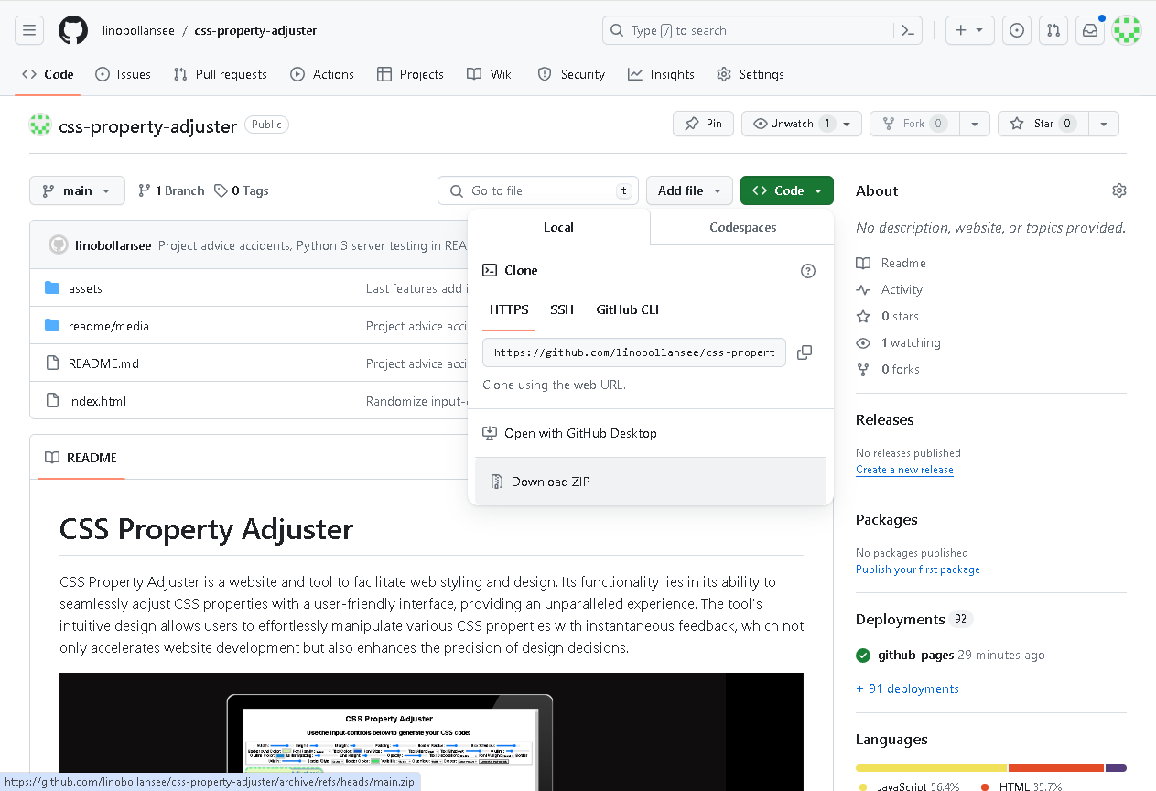This screenshot has width=1156, height=791.
Task: Copy the repository clone URL
Action: pos(804,352)
